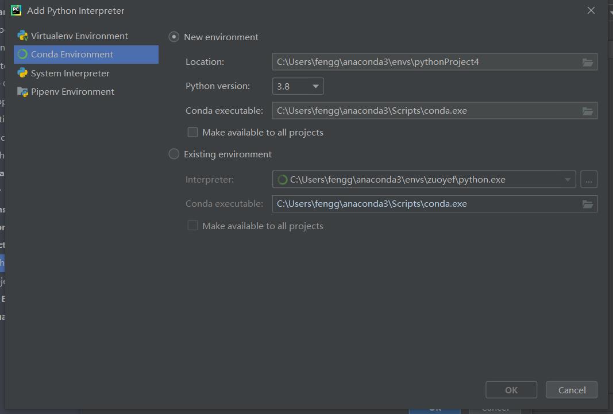Select Virtualenv Environment in sidebar
This screenshot has height=414, width=613.
(86, 36)
